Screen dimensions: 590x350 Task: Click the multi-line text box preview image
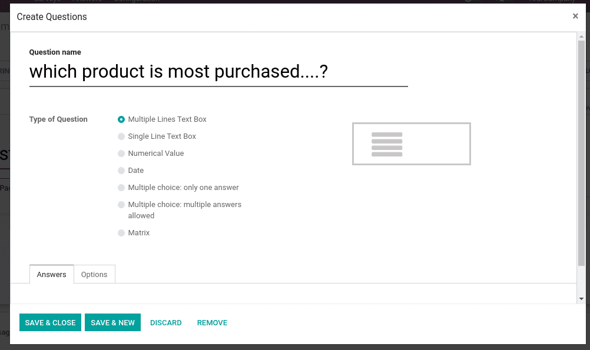[x=411, y=144]
